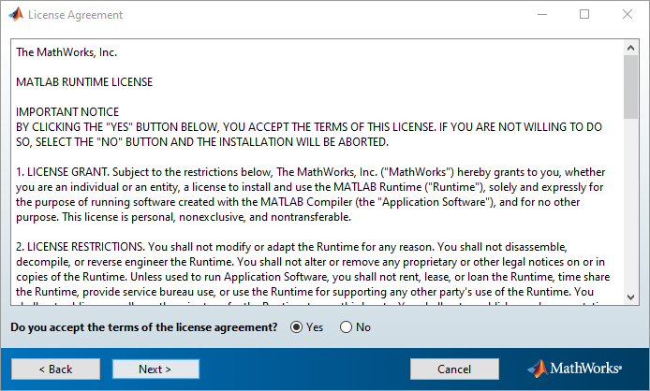
Task: Click the MathWorks logo in the footer
Action: 580,369
